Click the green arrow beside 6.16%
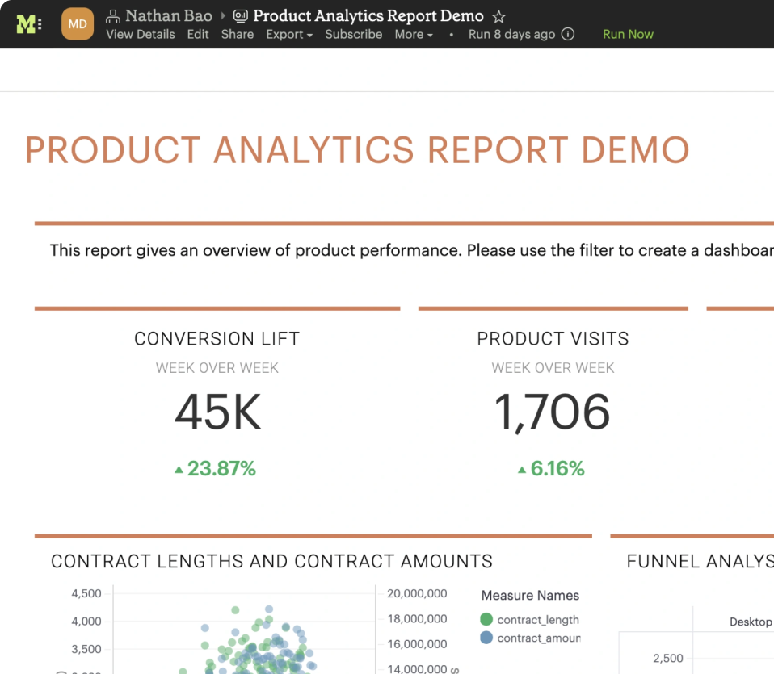 [524, 469]
